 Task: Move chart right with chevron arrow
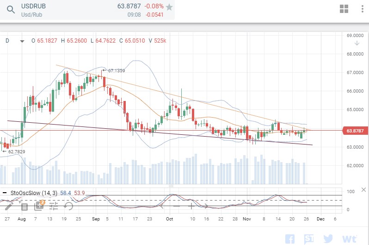[206, 206]
